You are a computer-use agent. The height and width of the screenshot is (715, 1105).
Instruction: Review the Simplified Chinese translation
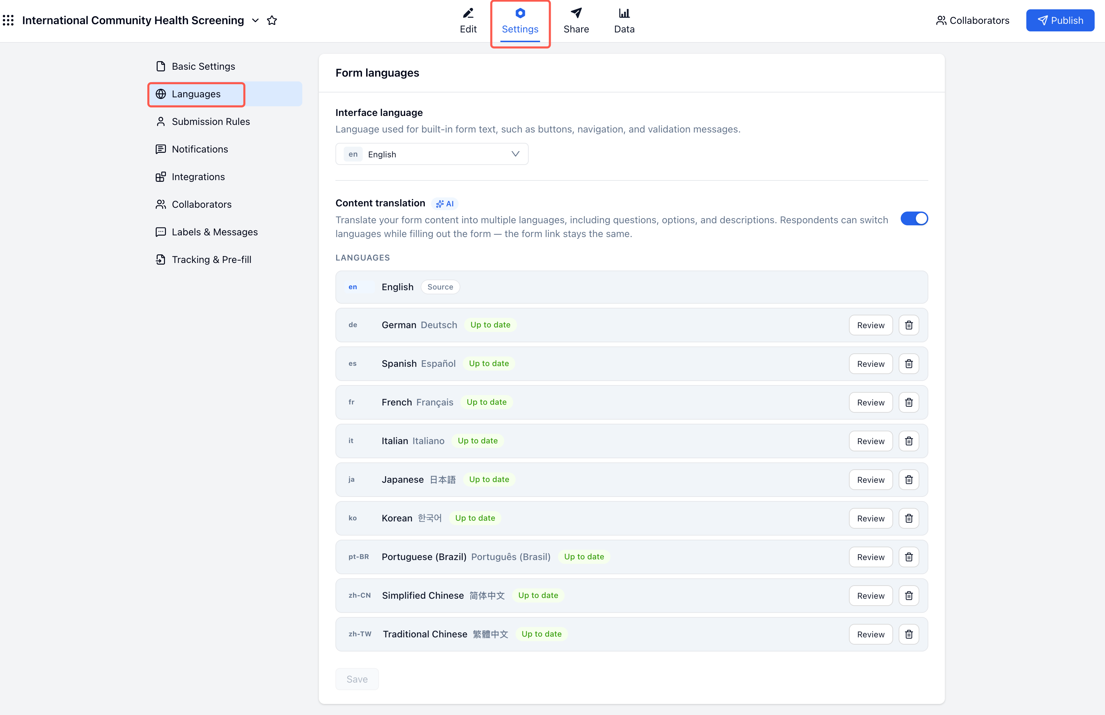pyautogui.click(x=871, y=596)
